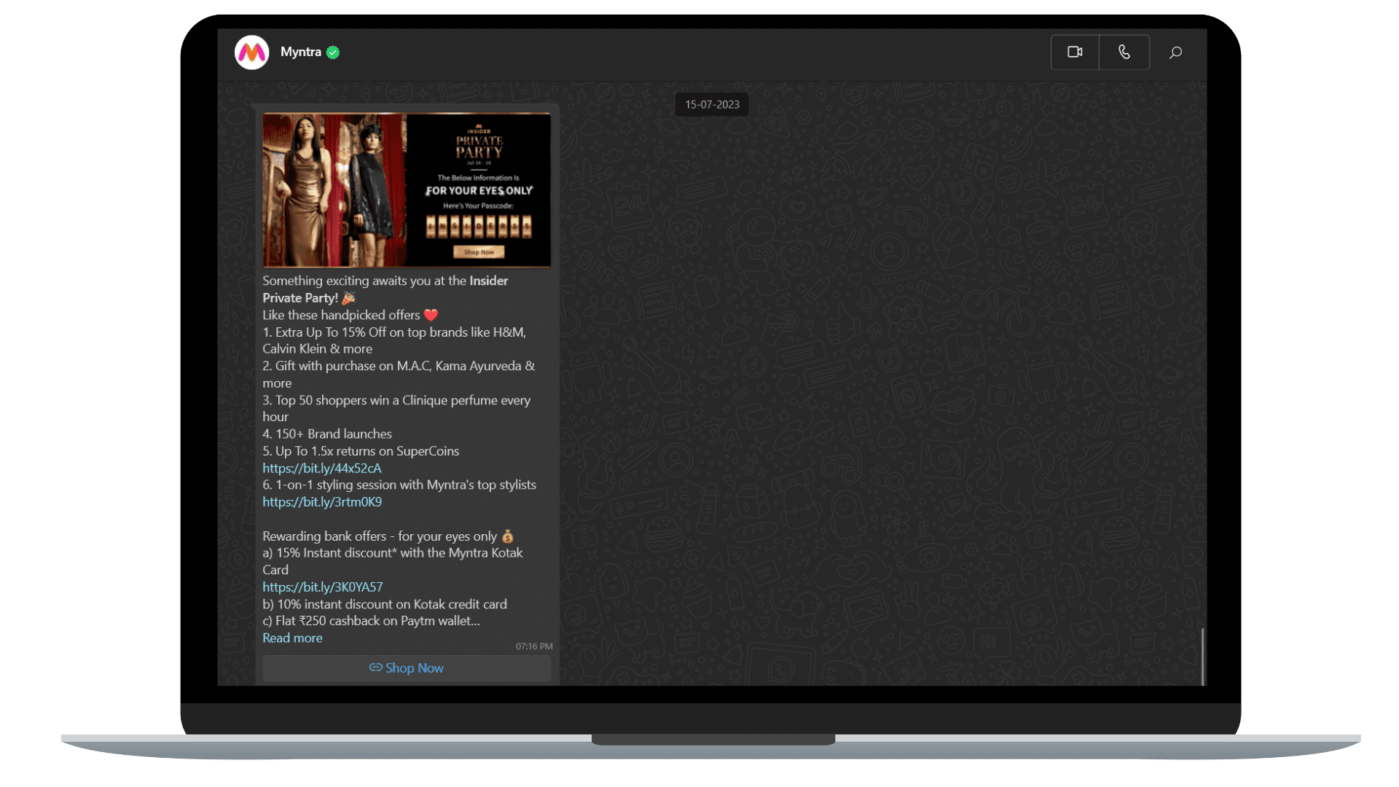Click the red heart emoji
Image resolution: width=1399 pixels, height=787 pixels.
pyautogui.click(x=431, y=315)
